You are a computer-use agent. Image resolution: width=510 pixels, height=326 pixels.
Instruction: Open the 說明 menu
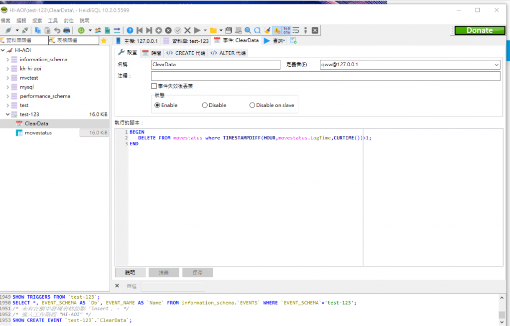pos(85,20)
